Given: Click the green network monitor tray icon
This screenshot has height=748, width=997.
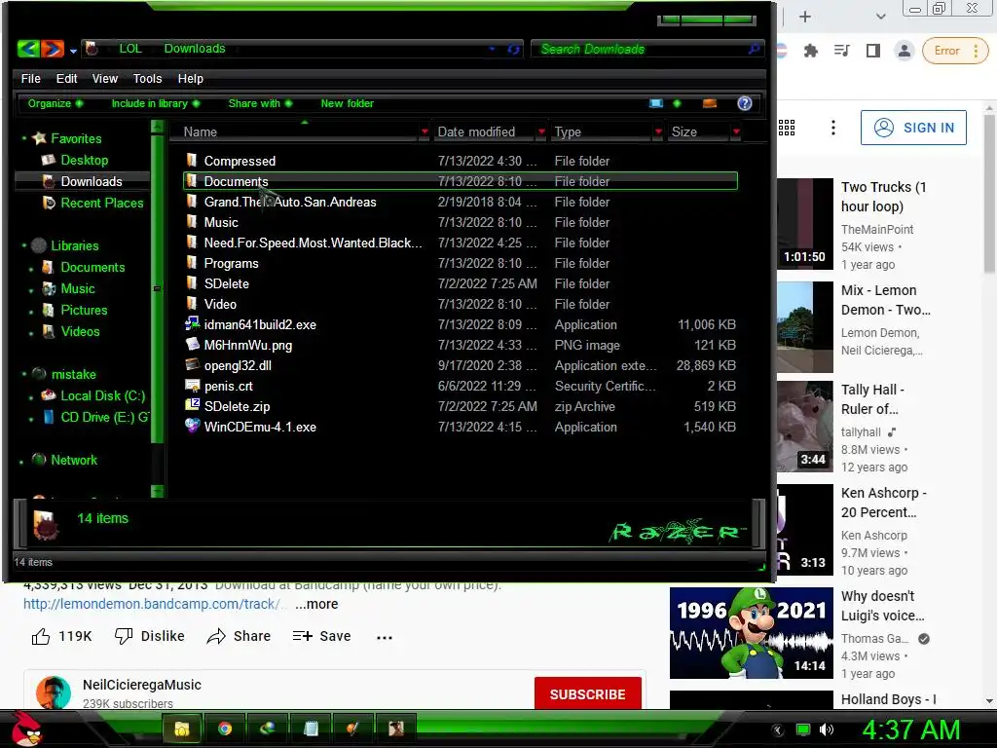Looking at the screenshot, I should [803, 729].
